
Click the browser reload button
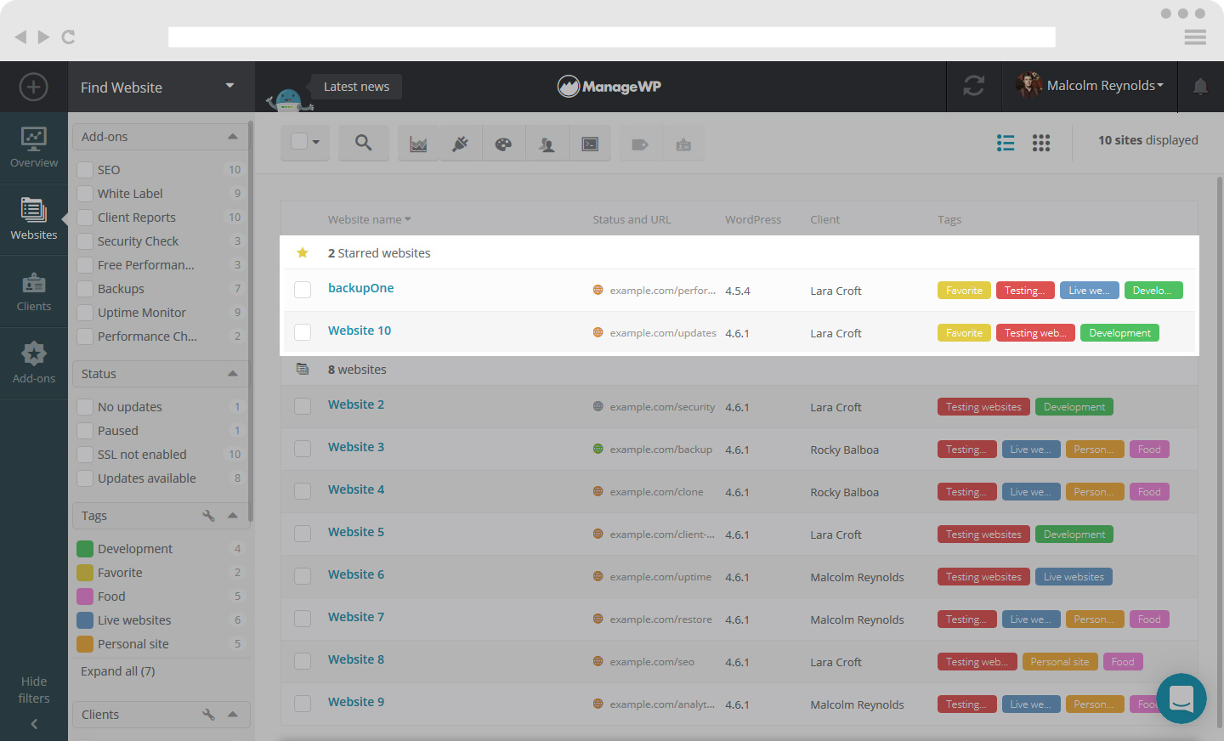pos(69,37)
